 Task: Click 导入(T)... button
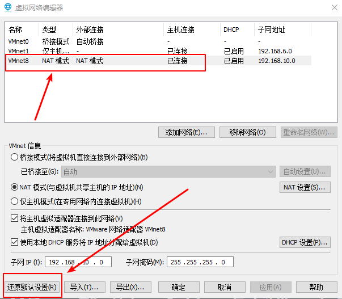[85, 287]
